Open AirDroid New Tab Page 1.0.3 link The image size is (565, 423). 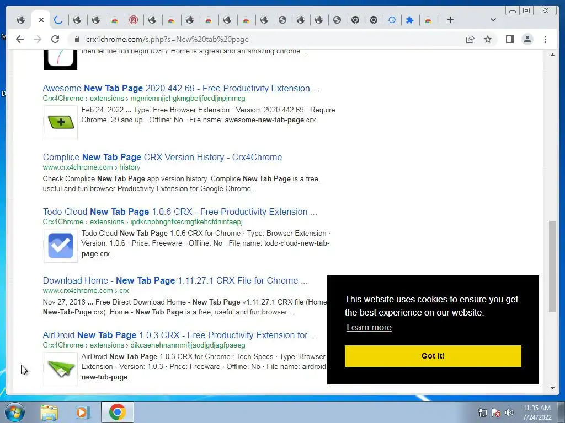point(180,335)
